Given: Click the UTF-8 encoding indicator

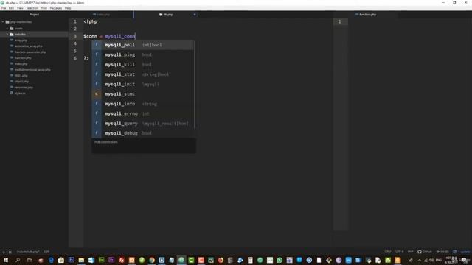Looking at the screenshot, I should pos(400,252).
